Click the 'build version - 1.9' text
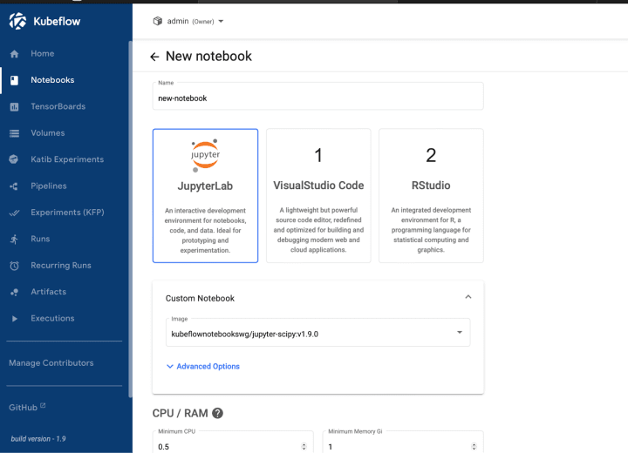This screenshot has height=453, width=628. pyautogui.click(x=38, y=439)
